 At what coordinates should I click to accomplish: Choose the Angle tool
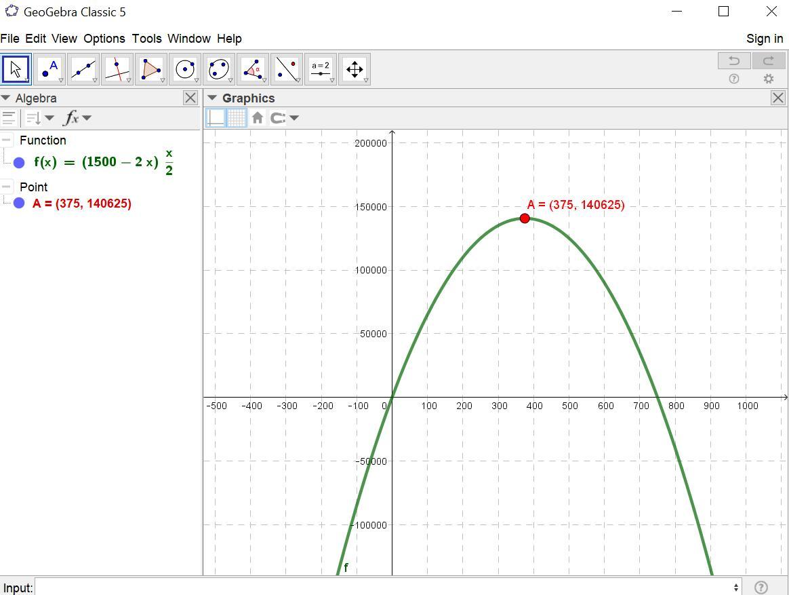[x=253, y=69]
